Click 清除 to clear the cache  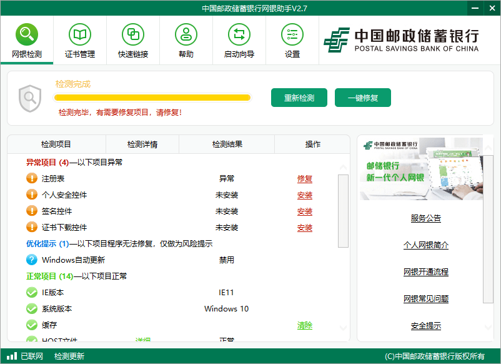click(304, 325)
